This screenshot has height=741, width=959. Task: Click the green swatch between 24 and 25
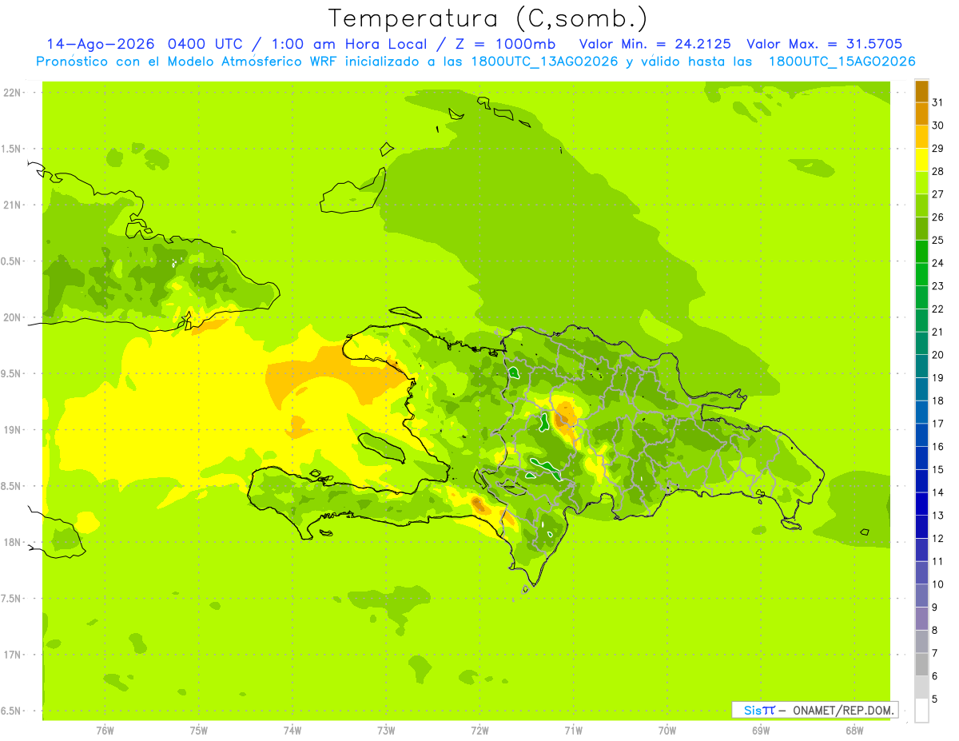tap(921, 251)
